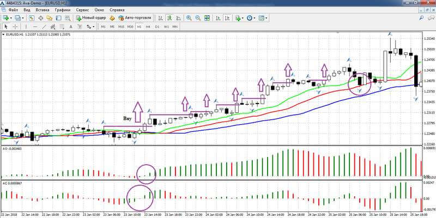The height and width of the screenshot is (218, 436).
Task: Switch to the H4 timeframe
Action: point(148,27)
